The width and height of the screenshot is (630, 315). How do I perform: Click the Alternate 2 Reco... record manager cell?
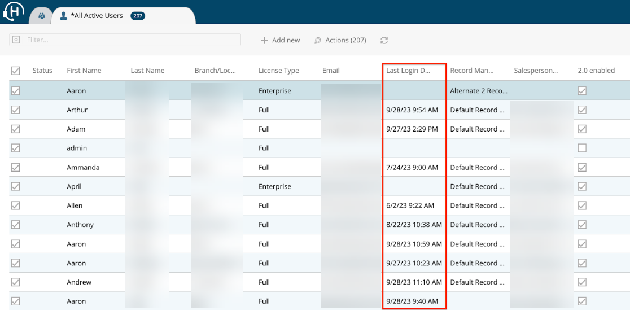[479, 91]
